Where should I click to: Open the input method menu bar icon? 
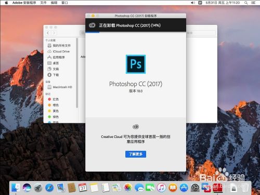[x=200, y=3]
